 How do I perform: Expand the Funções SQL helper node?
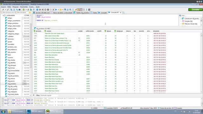(x=181, y=21)
